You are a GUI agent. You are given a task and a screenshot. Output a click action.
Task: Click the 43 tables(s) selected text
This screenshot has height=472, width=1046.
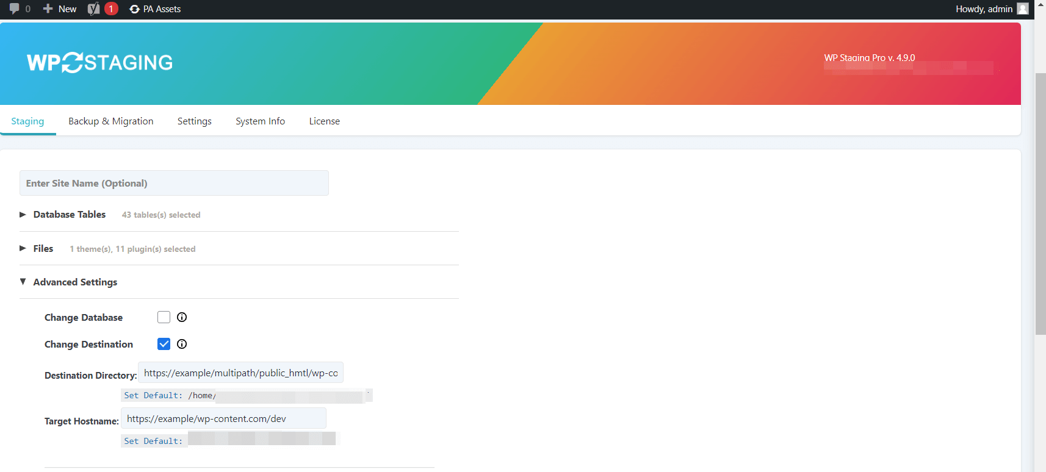tap(161, 215)
